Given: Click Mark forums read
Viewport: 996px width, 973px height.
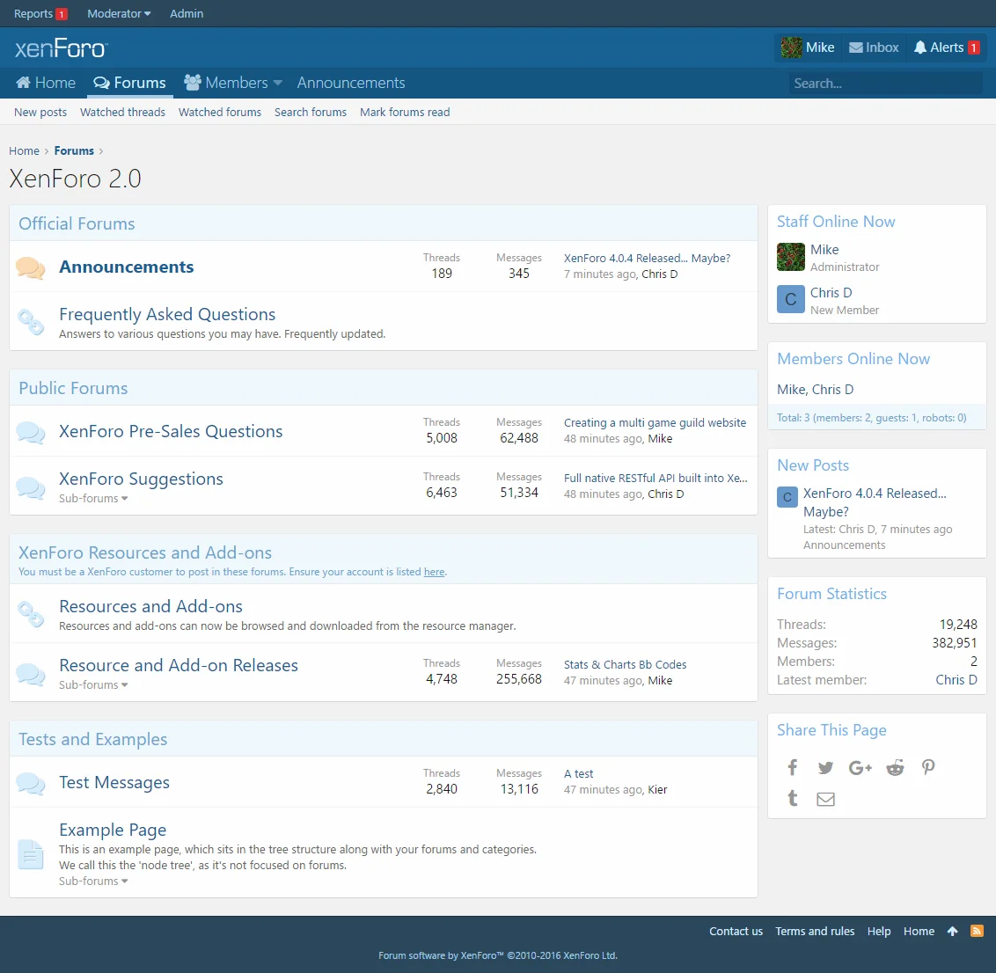Looking at the screenshot, I should coord(406,113).
